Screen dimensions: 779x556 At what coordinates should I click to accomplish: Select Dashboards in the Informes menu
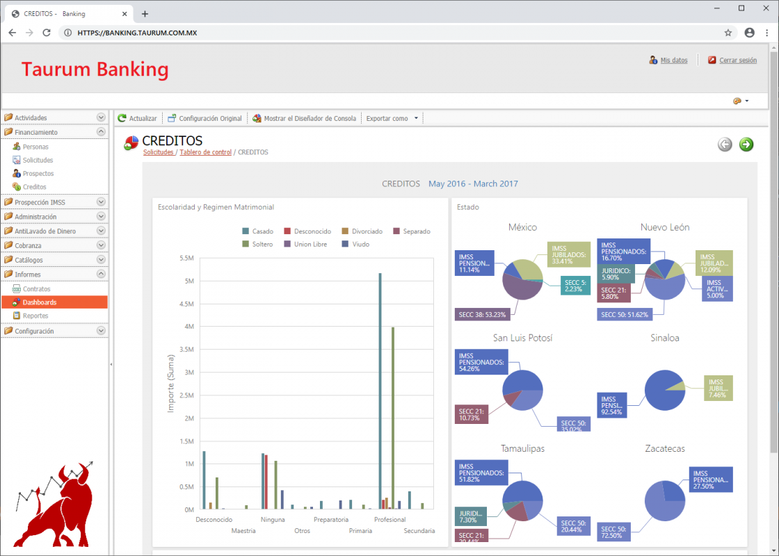pos(40,302)
